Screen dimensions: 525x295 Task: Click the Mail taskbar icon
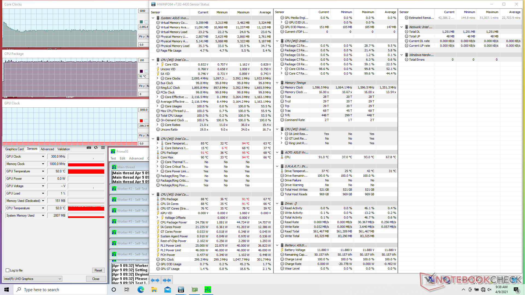coord(168,290)
